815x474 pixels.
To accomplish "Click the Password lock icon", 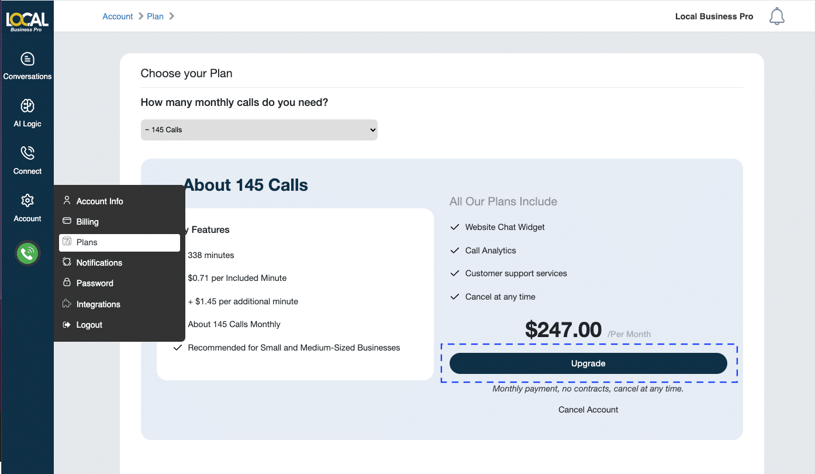I will pyautogui.click(x=67, y=283).
